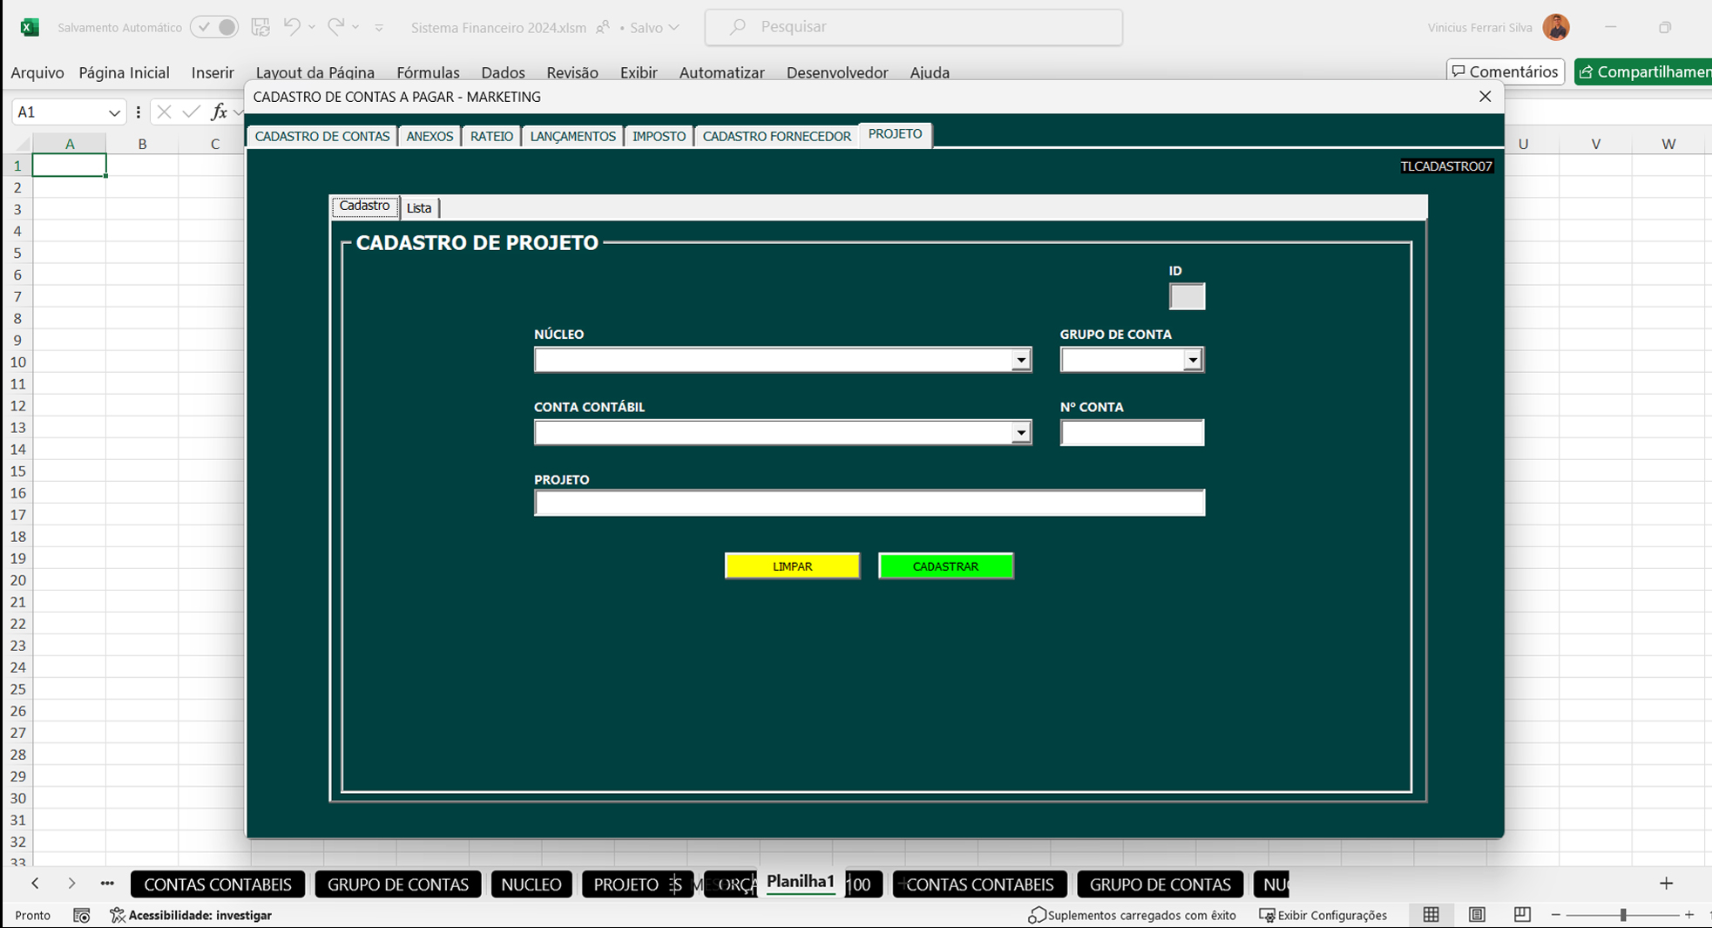Screen dimensions: 1712x928
Task: Click the Pesquisar search box
Action: point(913,27)
